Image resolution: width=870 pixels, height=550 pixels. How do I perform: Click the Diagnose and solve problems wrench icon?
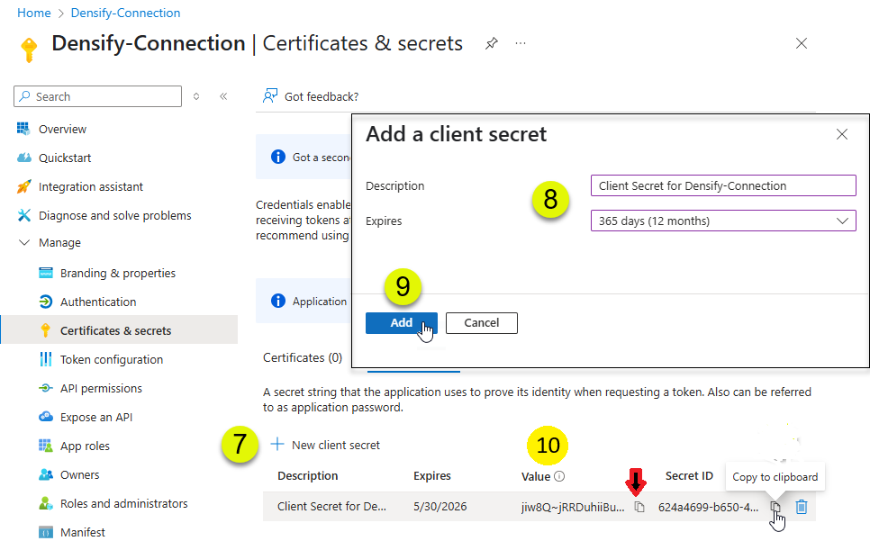pos(23,215)
